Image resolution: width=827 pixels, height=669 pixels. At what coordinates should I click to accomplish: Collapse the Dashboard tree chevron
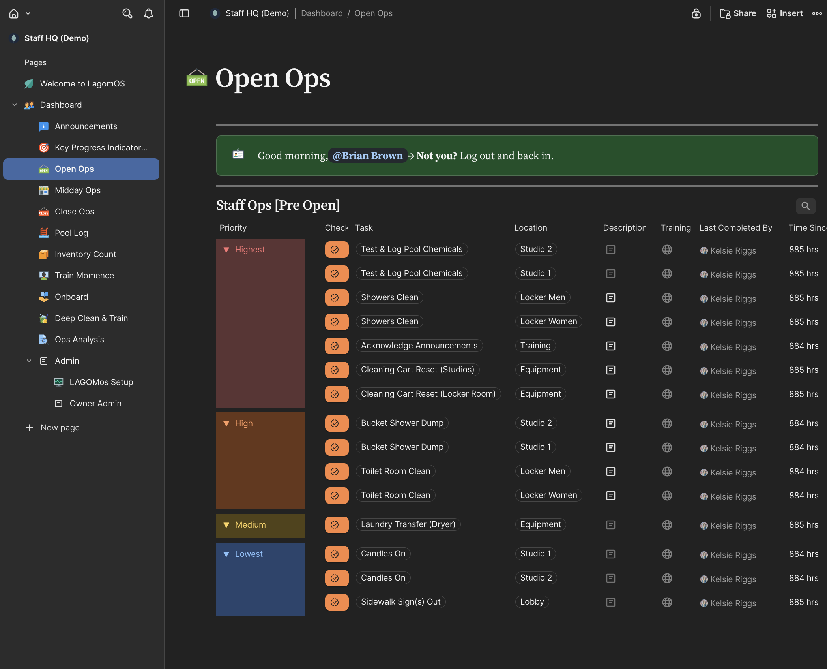[15, 105]
